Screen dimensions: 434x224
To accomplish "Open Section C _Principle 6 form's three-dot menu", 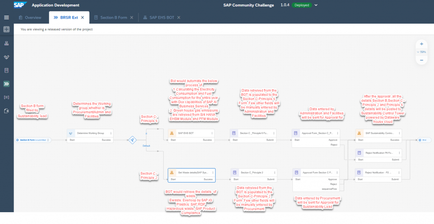I will pyautogui.click(x=273, y=133).
